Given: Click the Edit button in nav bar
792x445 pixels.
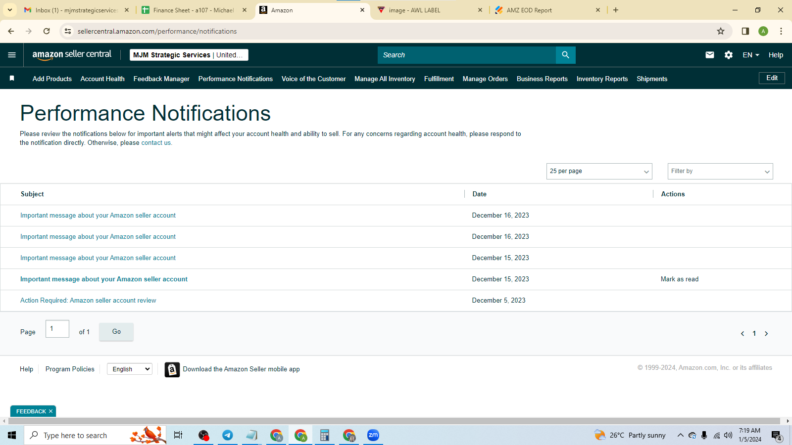Looking at the screenshot, I should click(772, 78).
